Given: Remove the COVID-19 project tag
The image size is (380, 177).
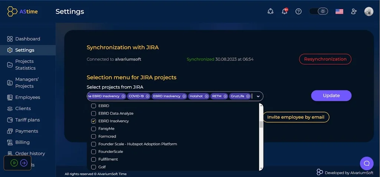Looking at the screenshot, I should (147, 96).
